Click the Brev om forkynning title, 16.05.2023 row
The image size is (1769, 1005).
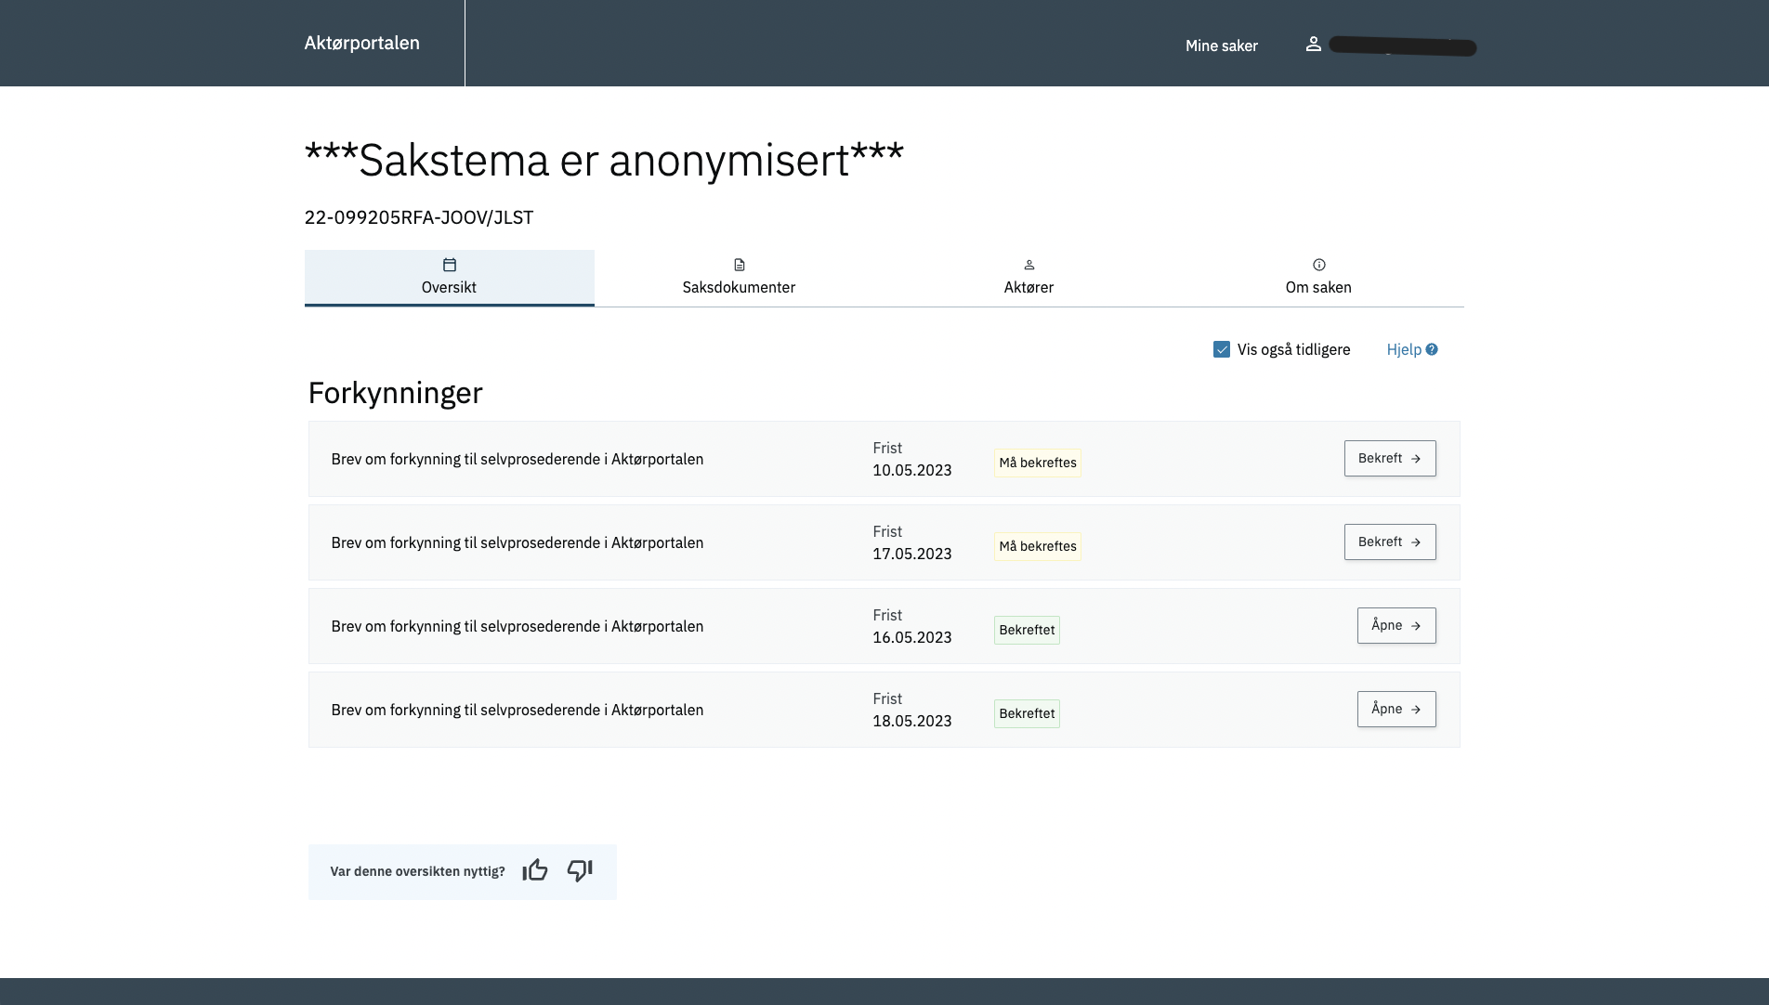(518, 626)
